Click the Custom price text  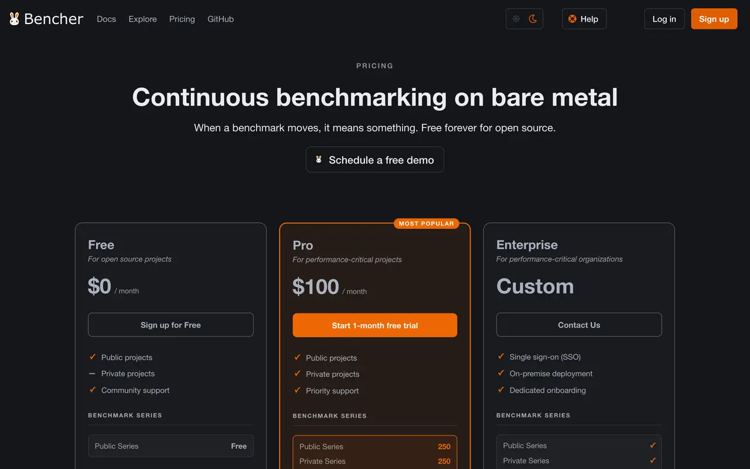pos(535,286)
